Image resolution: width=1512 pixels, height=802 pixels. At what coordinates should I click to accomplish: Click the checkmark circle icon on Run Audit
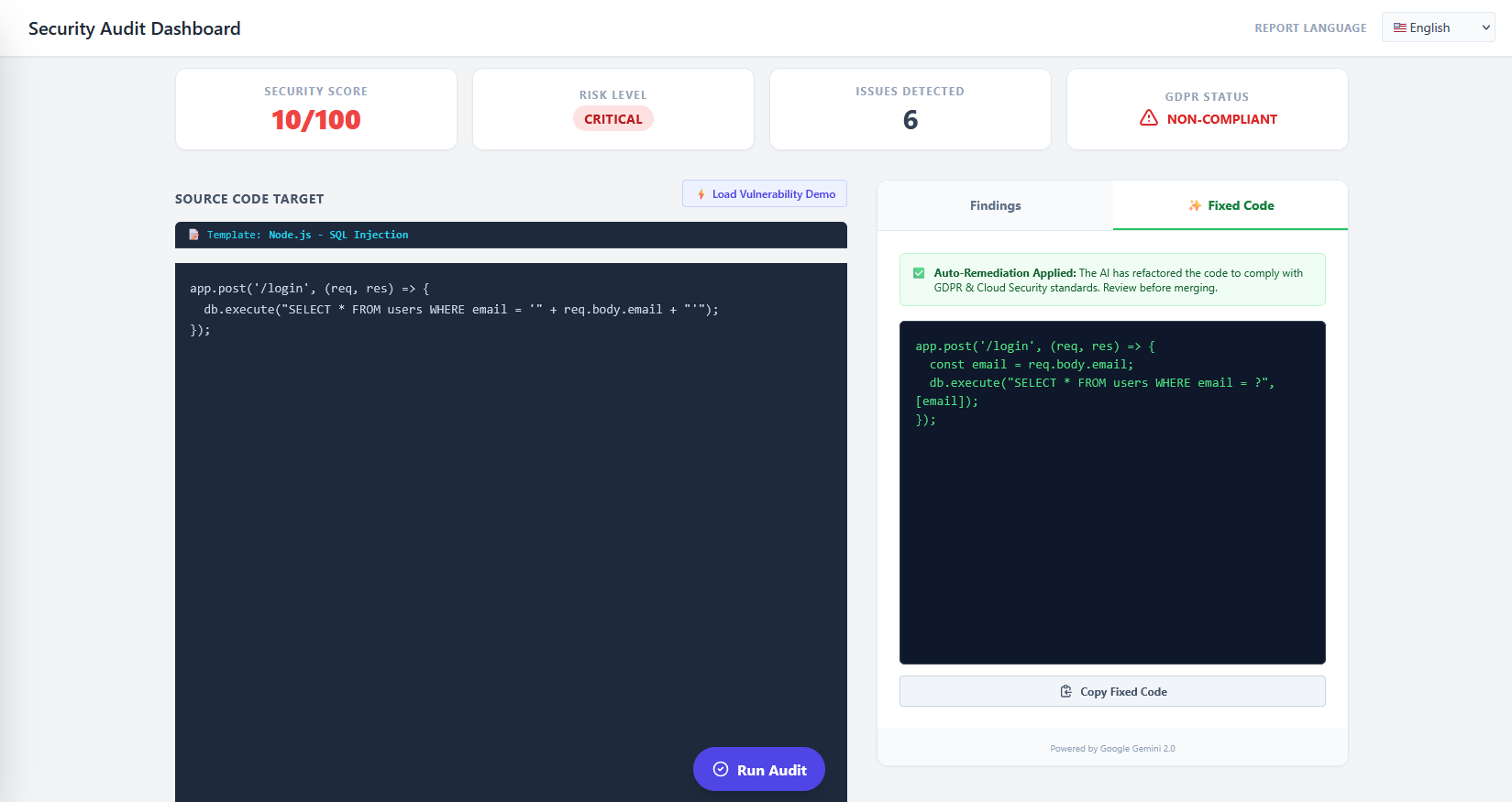coord(721,770)
